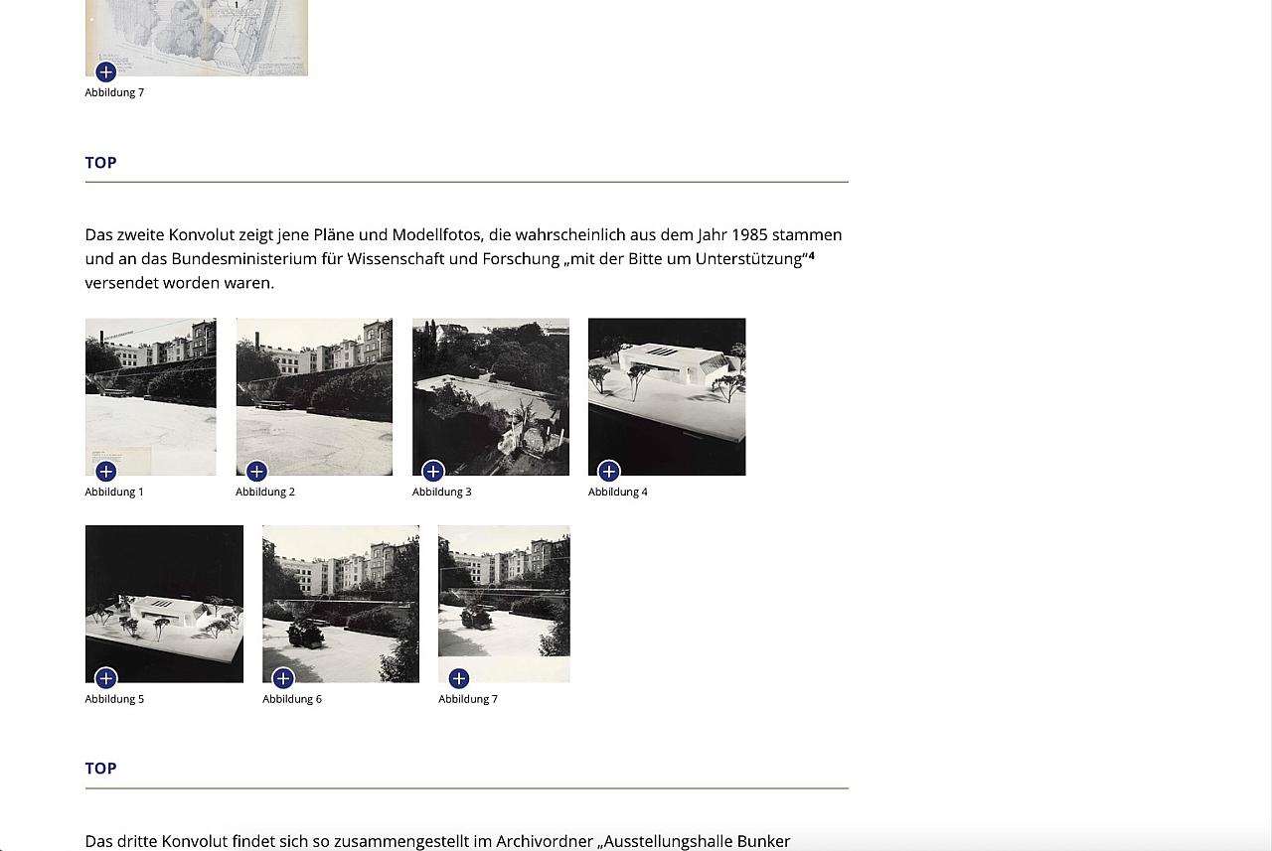Click the plus icon on Abbildung 5 model photo
Screen dimensions: 1272x851
point(105,678)
